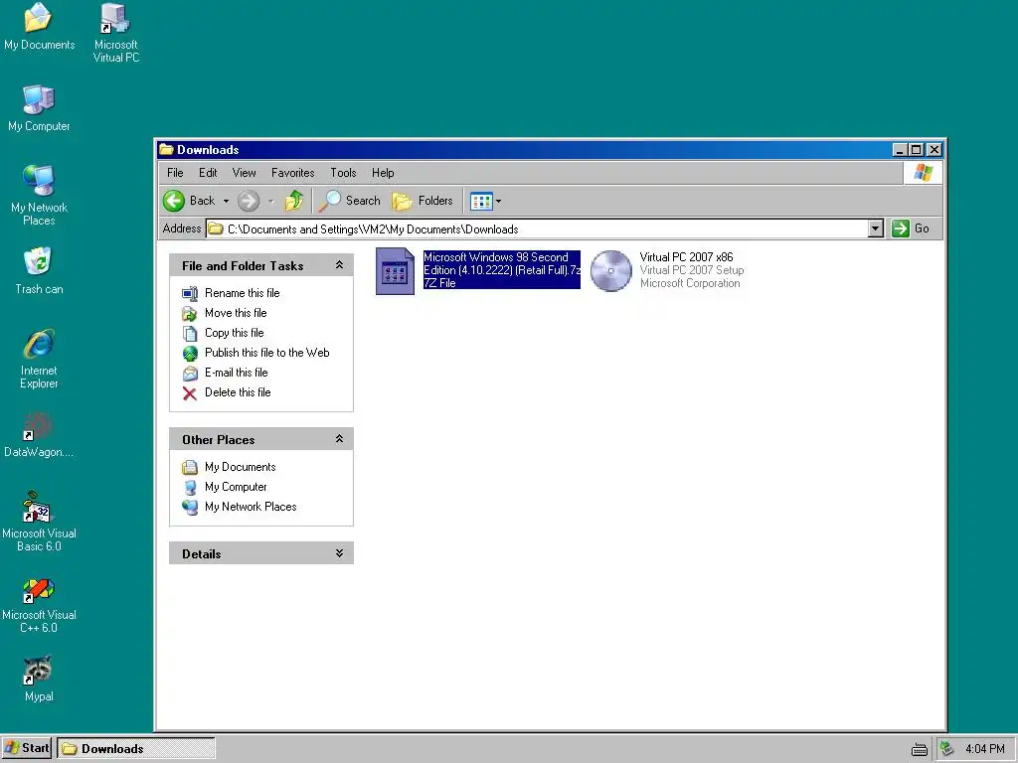Open the View menu

tap(245, 173)
